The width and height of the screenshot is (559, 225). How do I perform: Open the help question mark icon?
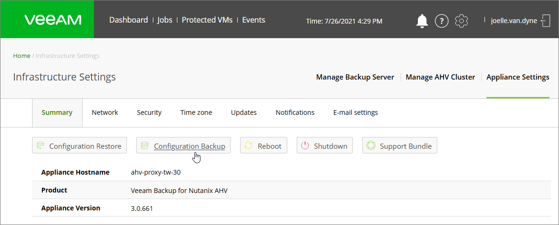pos(442,21)
